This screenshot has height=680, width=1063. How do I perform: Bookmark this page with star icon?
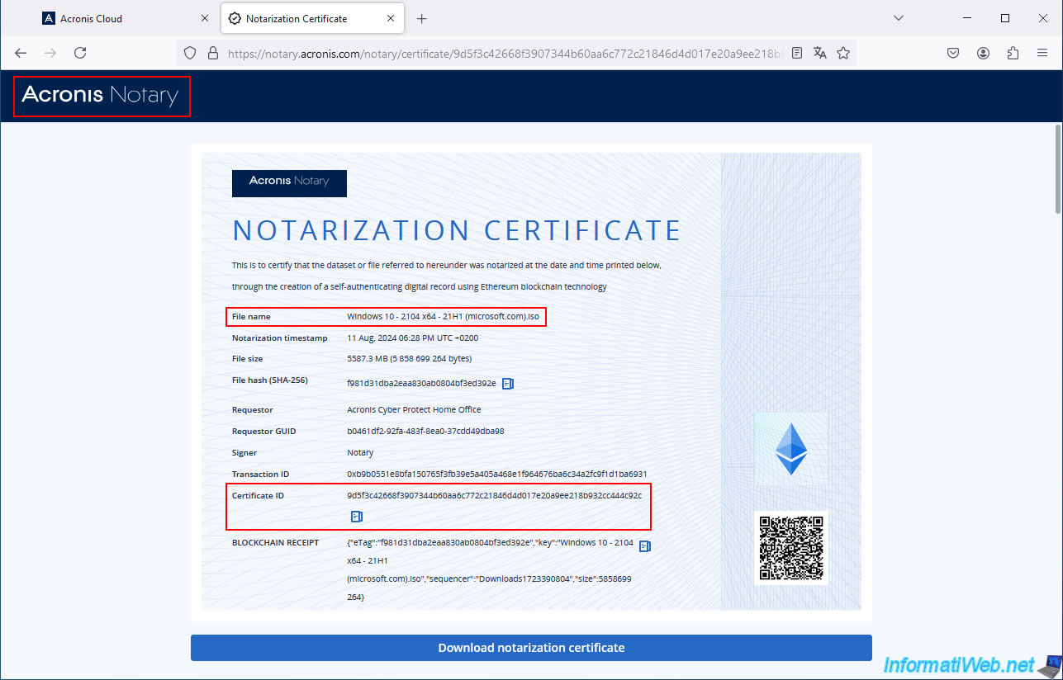coord(843,53)
